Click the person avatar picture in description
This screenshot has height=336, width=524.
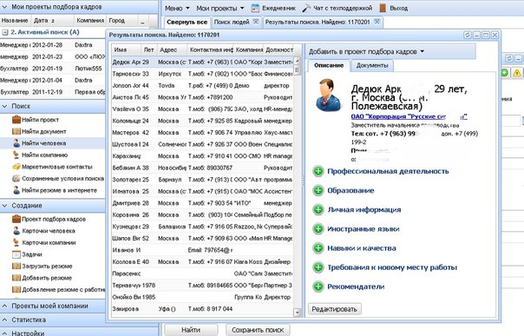(328, 96)
